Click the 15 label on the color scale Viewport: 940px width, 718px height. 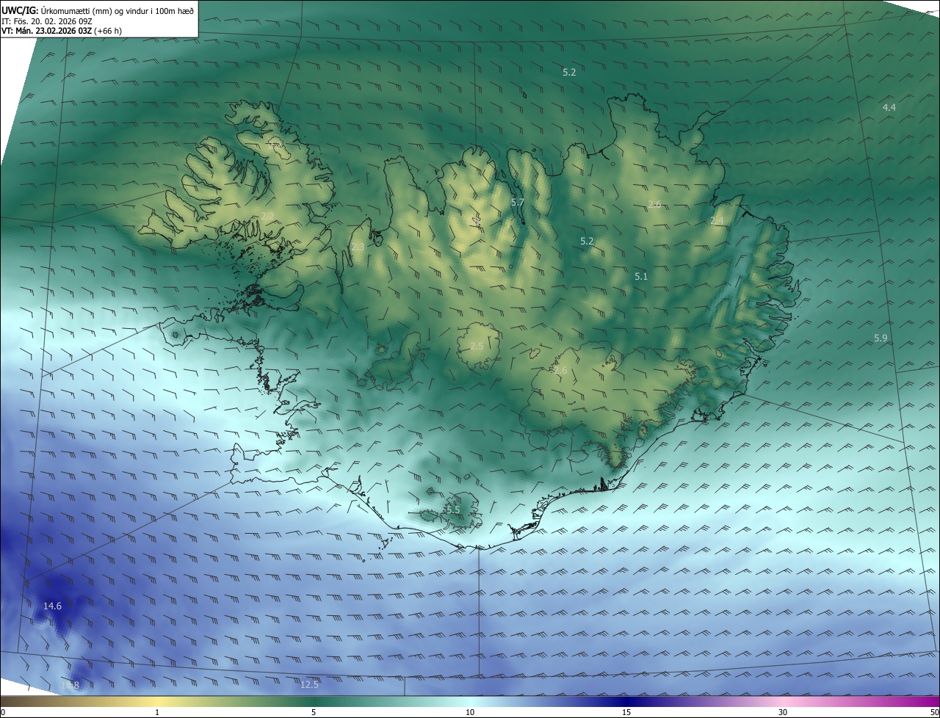626,712
